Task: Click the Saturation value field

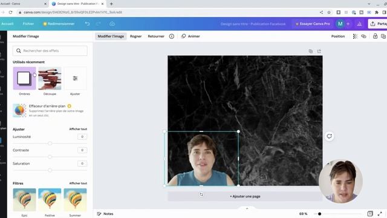Action: 82,163
